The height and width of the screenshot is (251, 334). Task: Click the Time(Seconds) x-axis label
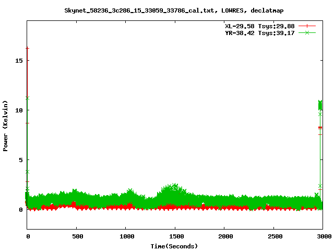174,246
